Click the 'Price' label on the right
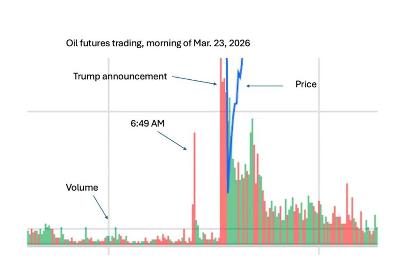 tap(306, 84)
